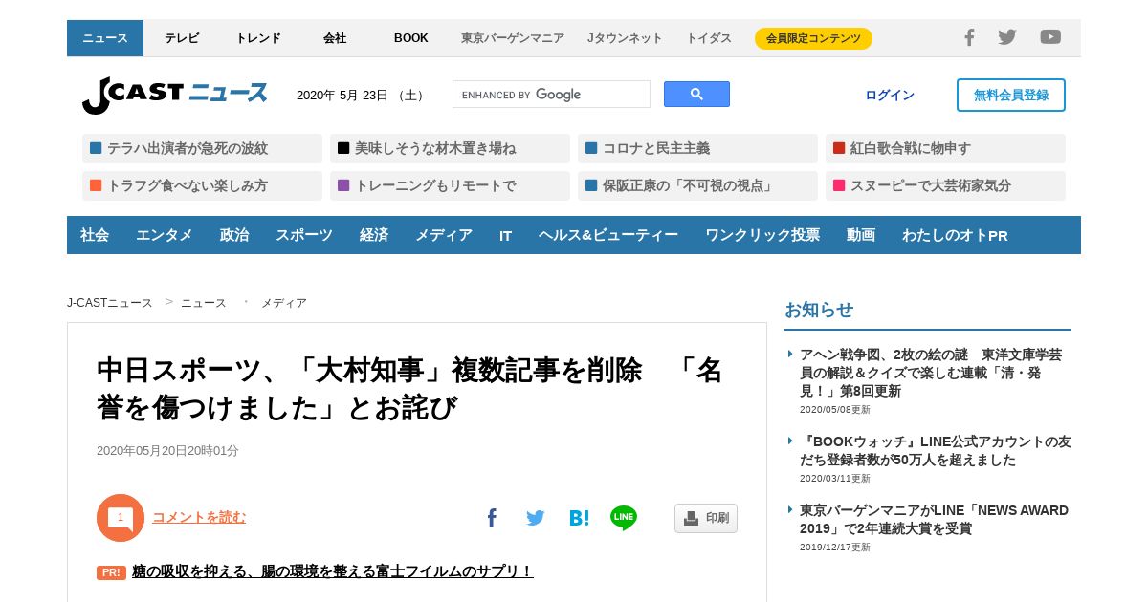
Task: Open アヘン戦争図 notice link
Action: (x=931, y=373)
